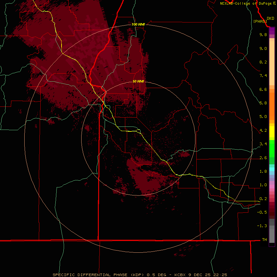The image size is (277, 277).
Task: Click the 100 NMI range ring label
Action: coord(138,24)
